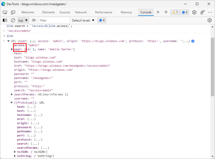Viewport: 215px width, 159px height.
Task: Click the blue info badge after URL object
Action: [193, 41]
